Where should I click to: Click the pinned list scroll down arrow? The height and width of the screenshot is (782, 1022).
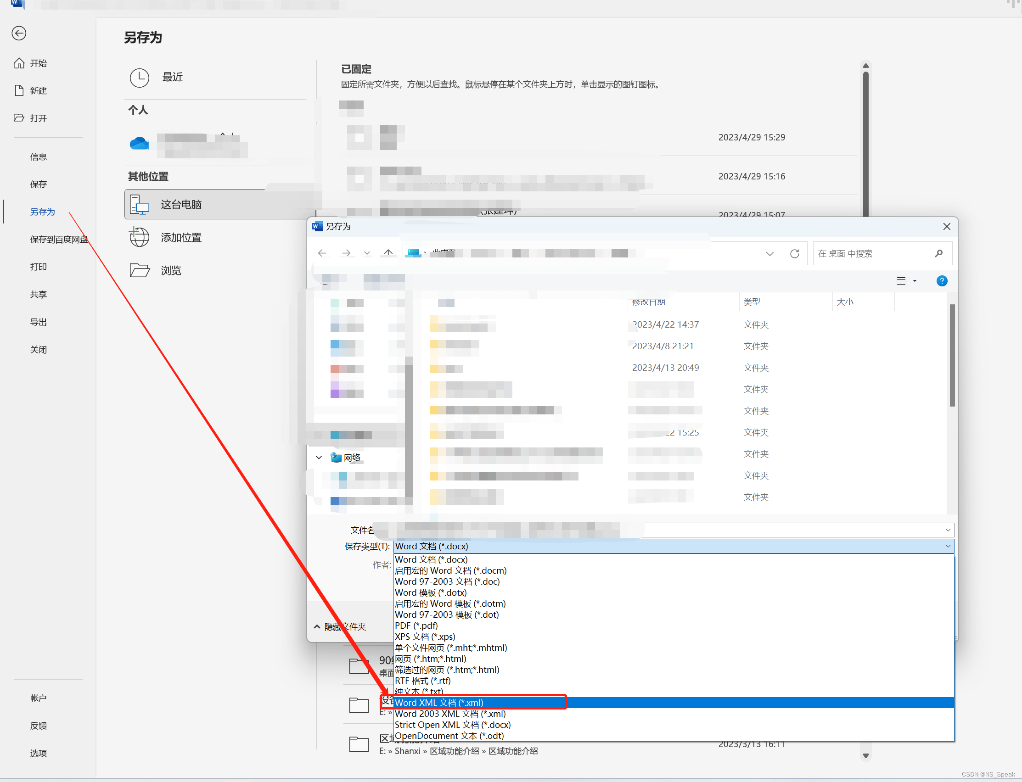point(865,755)
